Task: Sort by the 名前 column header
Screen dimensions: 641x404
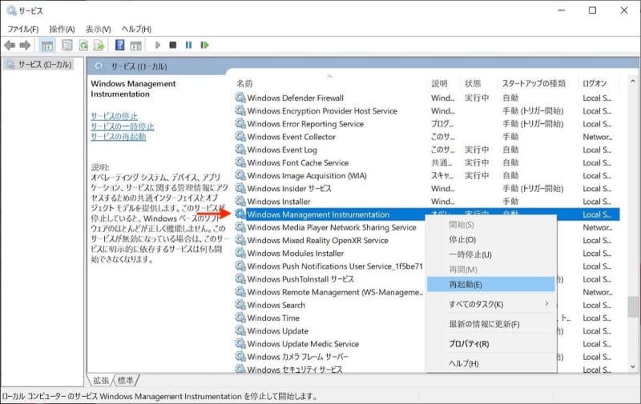Action: click(x=244, y=83)
